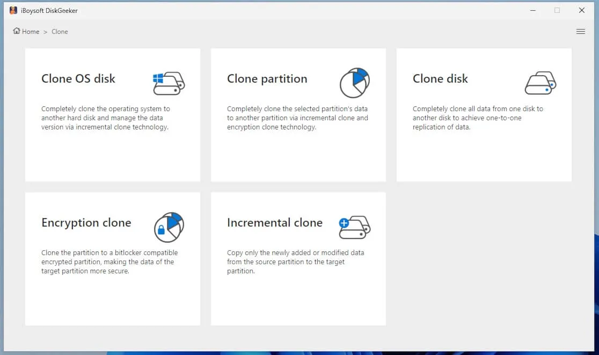Click the Clone breadcrumb item
This screenshot has width=599, height=355.
click(60, 32)
